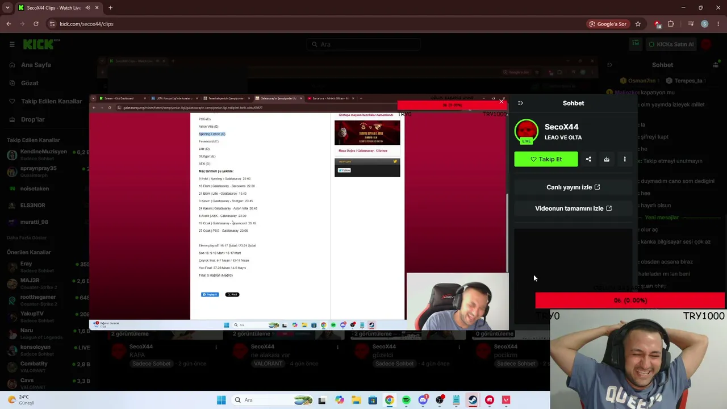The image size is (727, 409).
Task: Launch Copilot from the taskbar
Action: 339,400
